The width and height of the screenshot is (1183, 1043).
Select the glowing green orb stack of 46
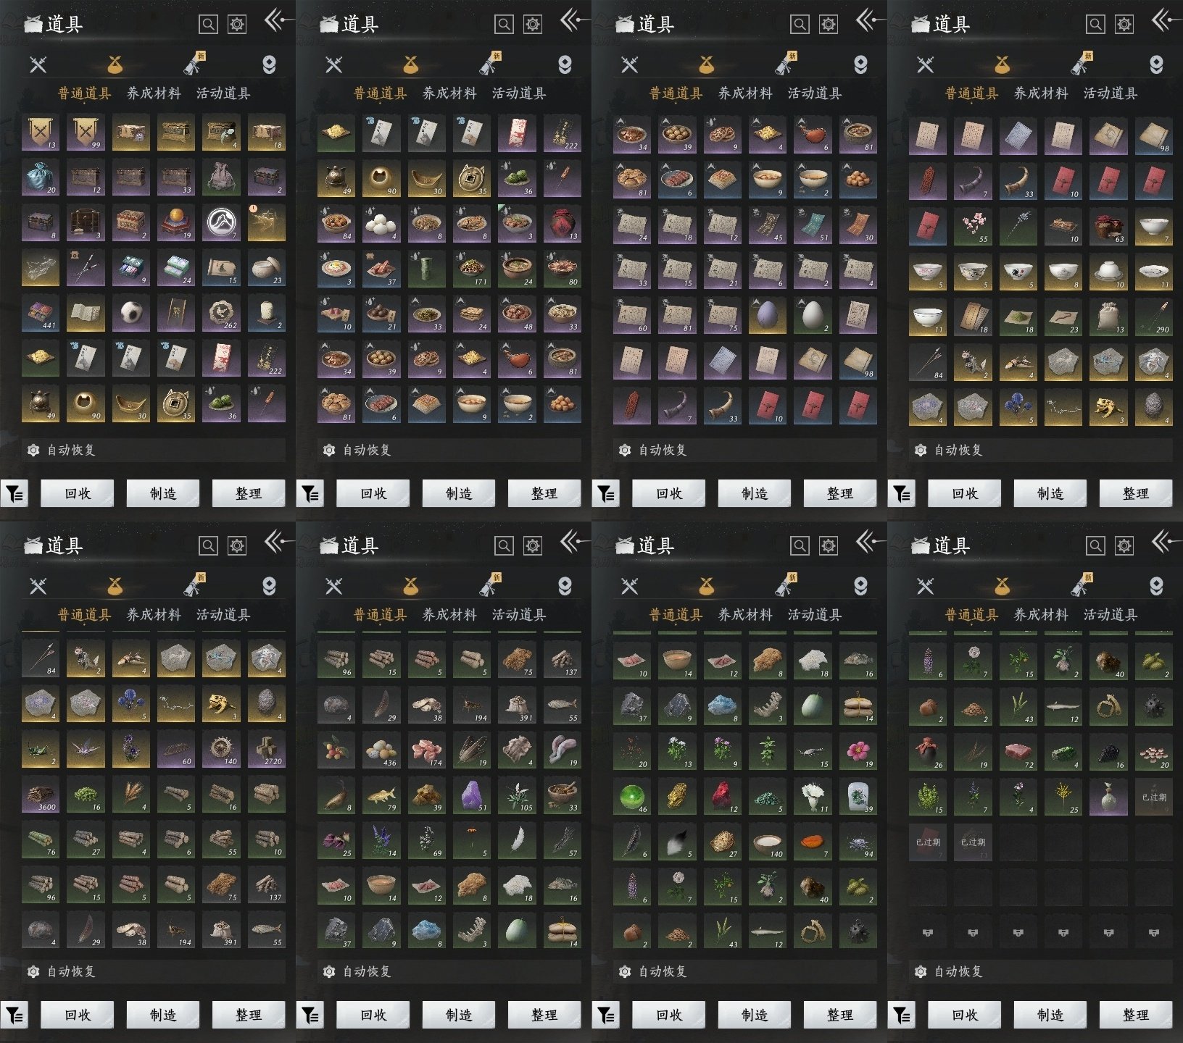tap(632, 796)
